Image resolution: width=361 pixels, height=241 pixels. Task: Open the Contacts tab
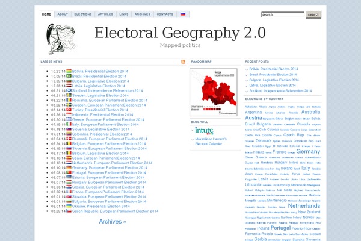coord(165,14)
